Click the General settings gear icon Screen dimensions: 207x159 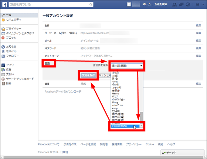click(3, 15)
